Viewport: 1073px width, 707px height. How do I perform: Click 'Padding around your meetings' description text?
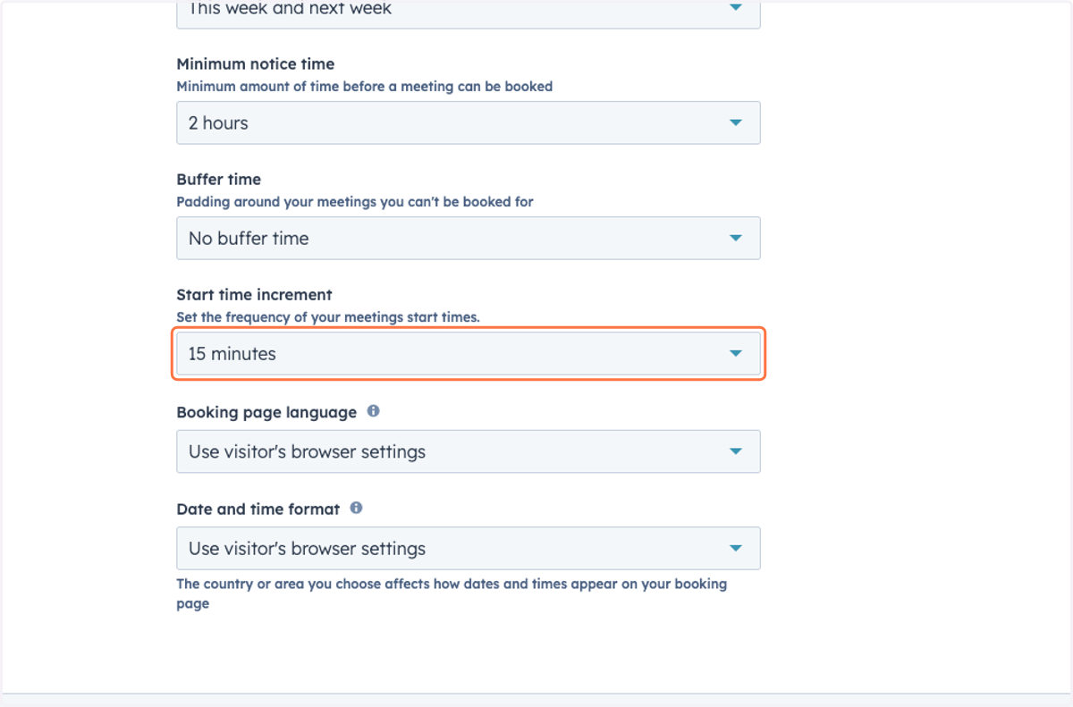[x=355, y=202]
